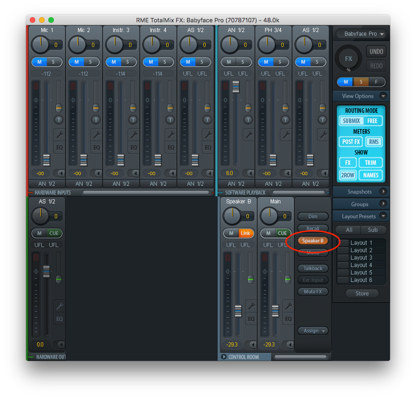416x398 pixels.
Task: Open wrench settings for Mic 1 channel
Action: (x=59, y=135)
